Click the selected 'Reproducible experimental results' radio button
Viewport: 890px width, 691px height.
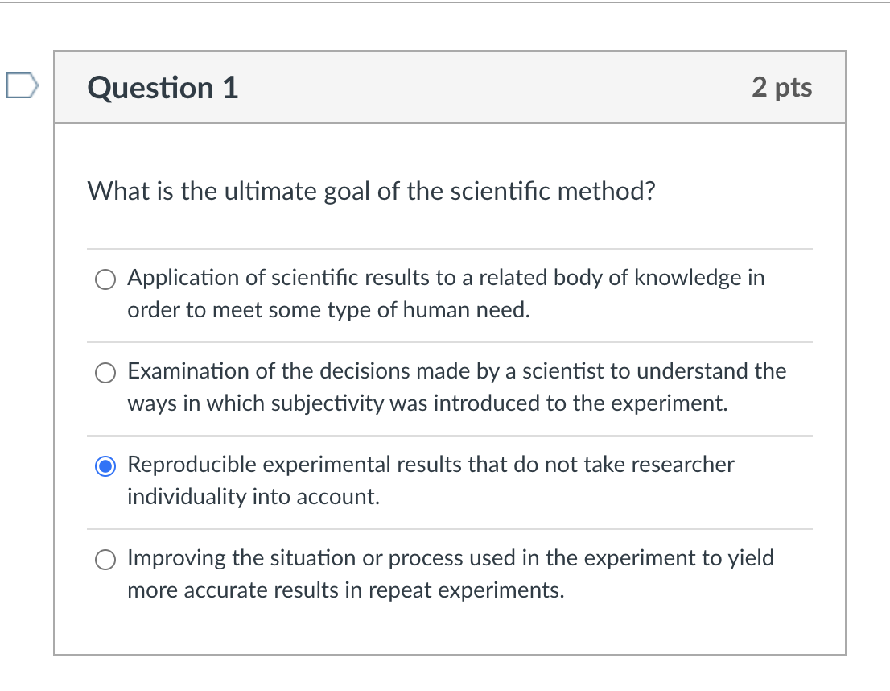click(106, 465)
